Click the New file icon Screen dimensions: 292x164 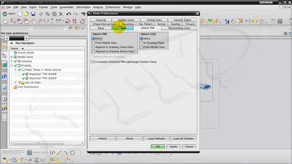[20, 14]
